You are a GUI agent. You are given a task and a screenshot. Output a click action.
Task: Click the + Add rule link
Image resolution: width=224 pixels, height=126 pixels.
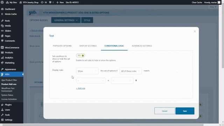click(80, 89)
